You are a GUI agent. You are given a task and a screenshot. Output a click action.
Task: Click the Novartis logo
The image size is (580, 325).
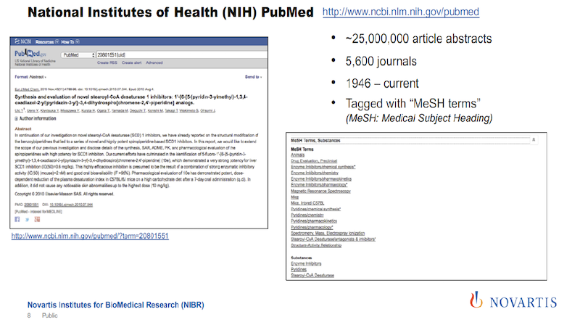pyautogui.click(x=513, y=300)
